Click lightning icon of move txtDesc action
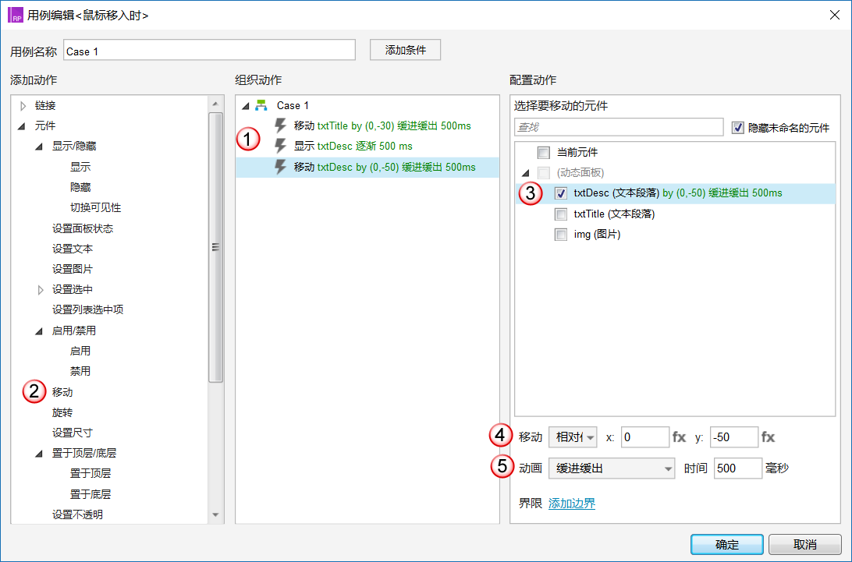 tap(280, 167)
